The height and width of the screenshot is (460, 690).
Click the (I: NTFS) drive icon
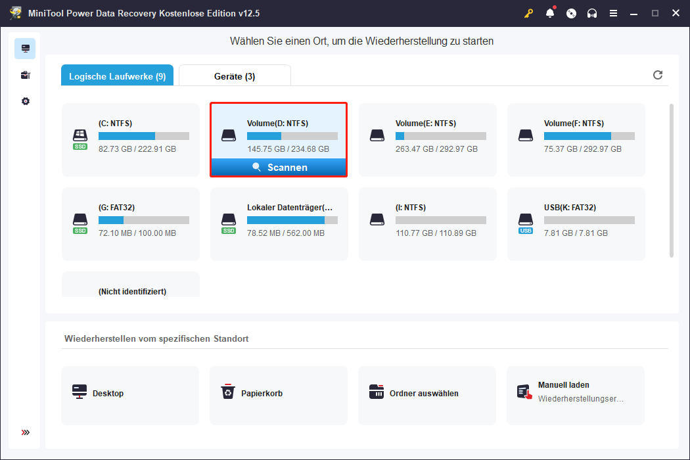click(377, 219)
